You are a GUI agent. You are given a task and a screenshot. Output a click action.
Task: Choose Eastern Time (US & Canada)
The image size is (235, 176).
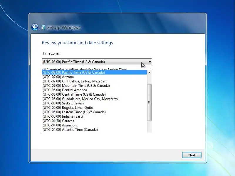point(94,112)
